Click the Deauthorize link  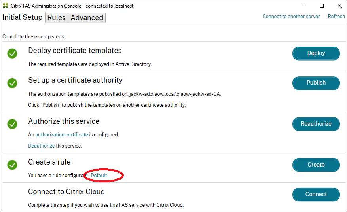pyautogui.click(x=42, y=146)
